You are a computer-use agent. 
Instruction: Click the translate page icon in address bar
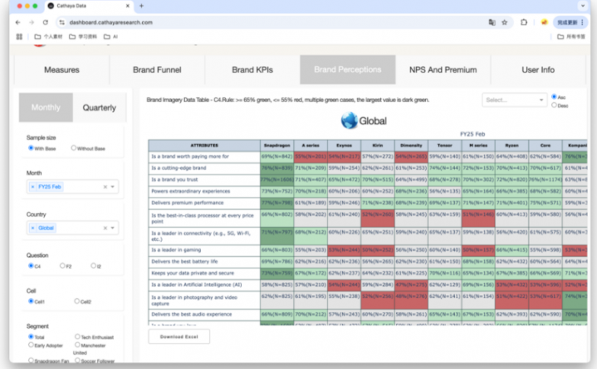(x=492, y=23)
